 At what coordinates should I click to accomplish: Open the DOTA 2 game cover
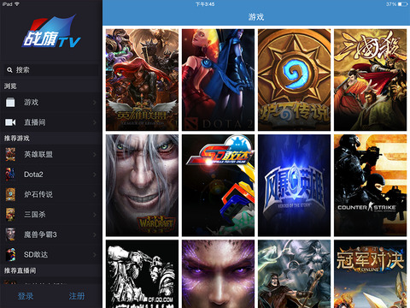218,80
